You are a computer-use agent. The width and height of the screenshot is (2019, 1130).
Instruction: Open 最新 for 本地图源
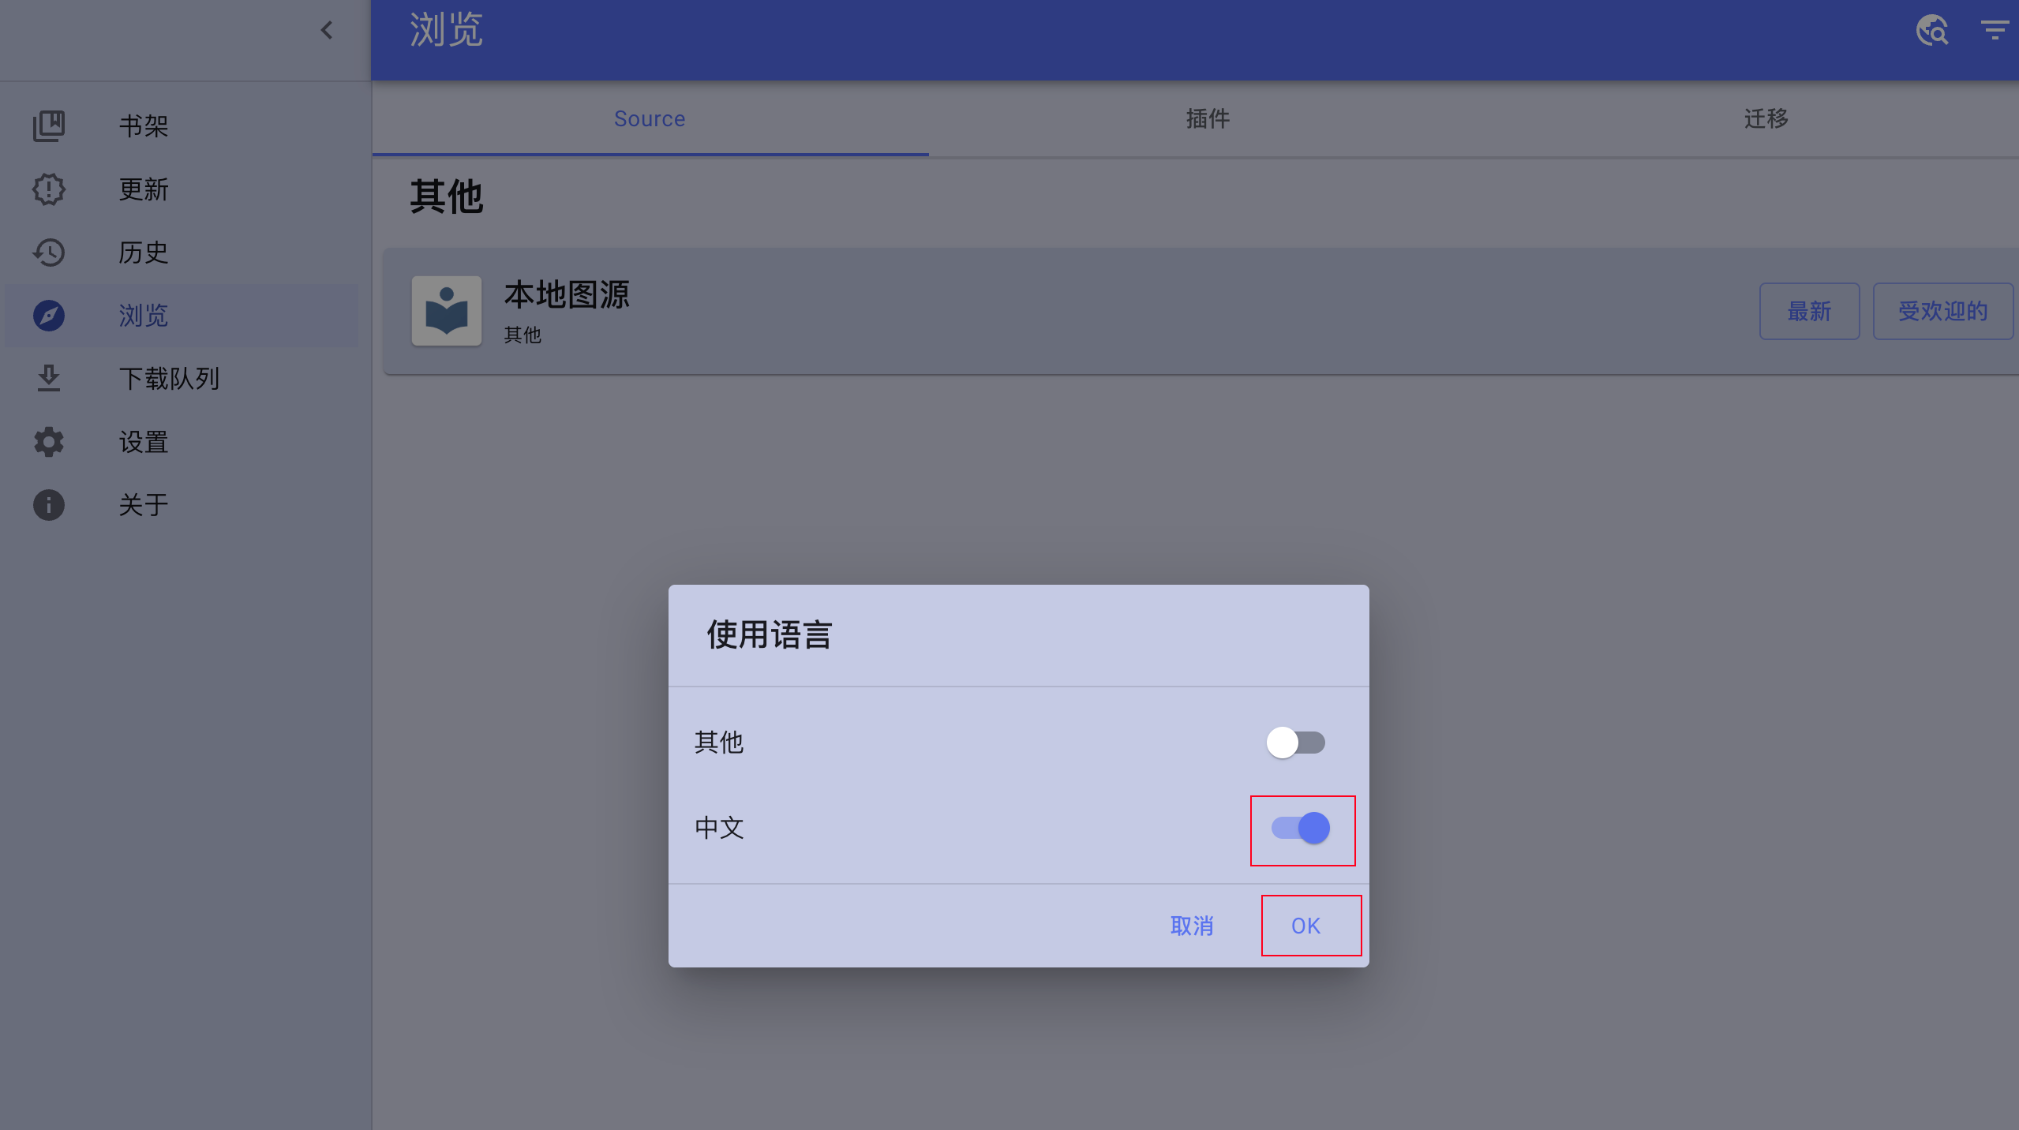1809,311
